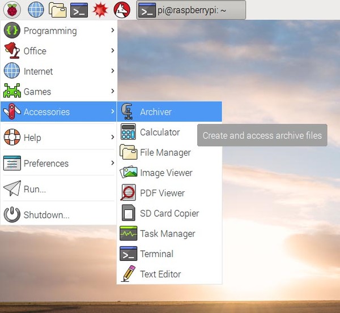This screenshot has width=340, height=313.
Task: Click the Raspberry Pi menu icon
Action: pyautogui.click(x=12, y=10)
